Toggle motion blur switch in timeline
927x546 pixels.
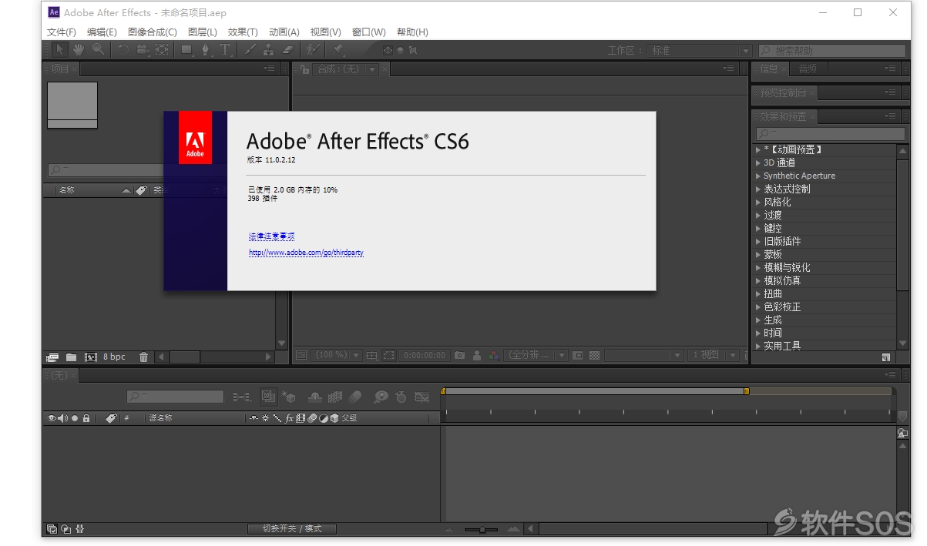[354, 397]
